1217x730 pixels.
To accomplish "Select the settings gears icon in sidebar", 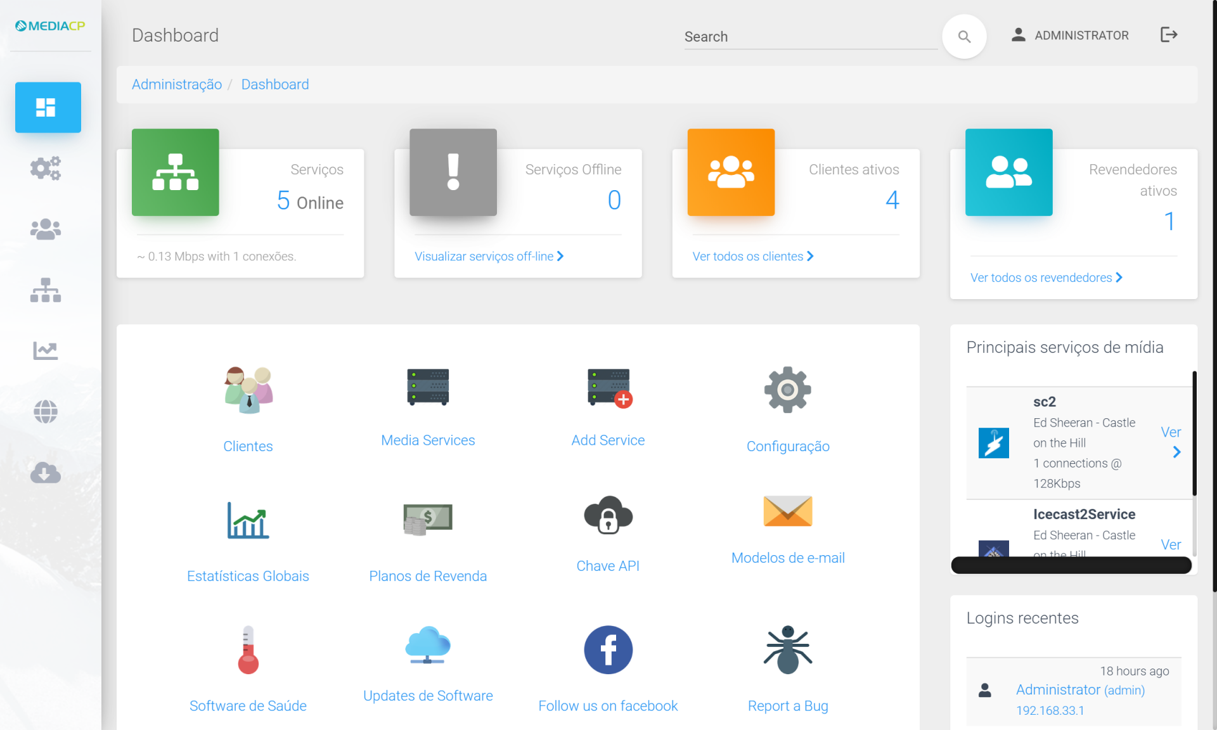I will click(44, 168).
